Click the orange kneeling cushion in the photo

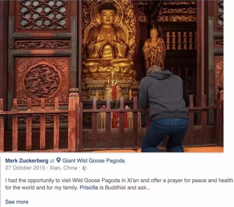tap(203, 149)
